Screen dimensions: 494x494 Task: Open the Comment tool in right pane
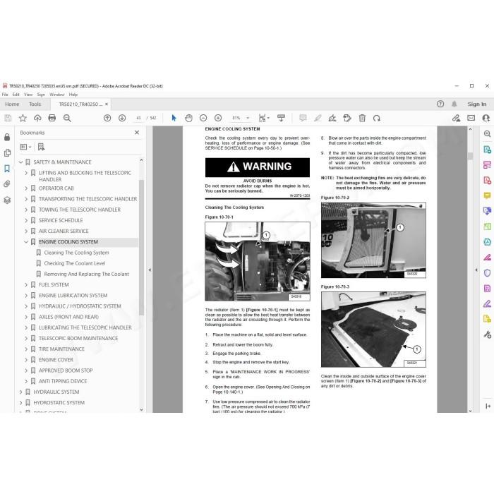pyautogui.click(x=487, y=195)
